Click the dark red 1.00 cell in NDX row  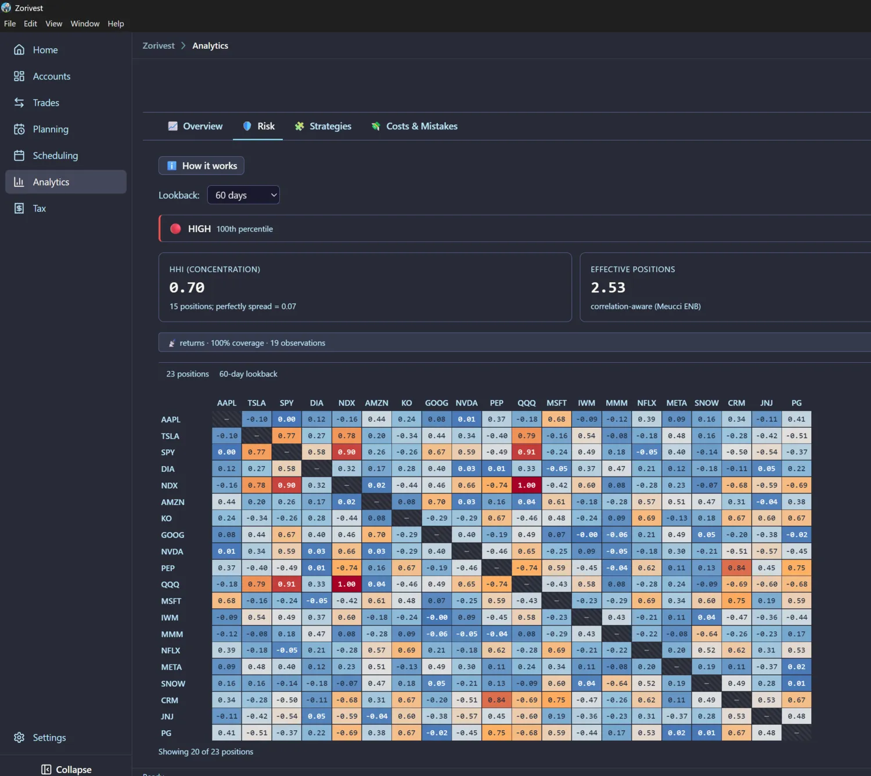527,485
